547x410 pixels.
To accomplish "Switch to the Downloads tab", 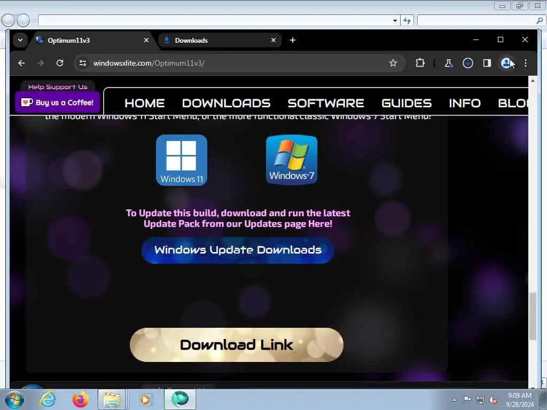I will click(x=220, y=40).
